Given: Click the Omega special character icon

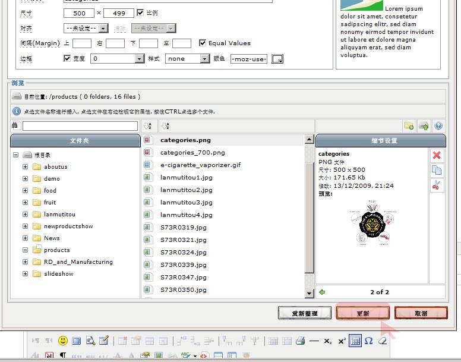Looking at the screenshot, I should coord(368,341).
